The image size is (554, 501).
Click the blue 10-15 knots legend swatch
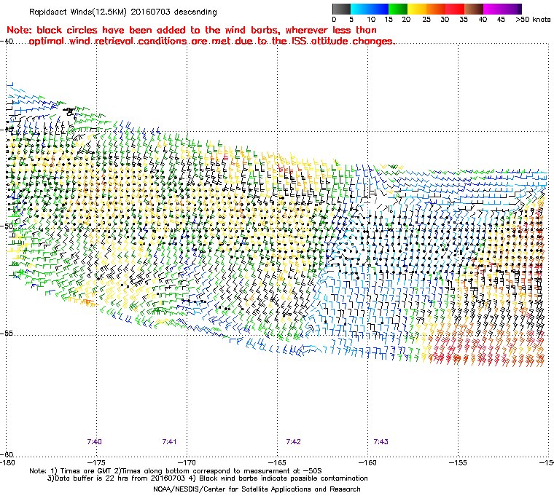pyautogui.click(x=379, y=9)
